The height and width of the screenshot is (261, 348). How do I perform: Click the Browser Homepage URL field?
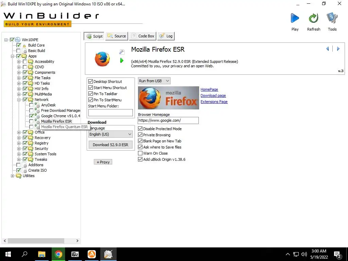click(x=168, y=120)
